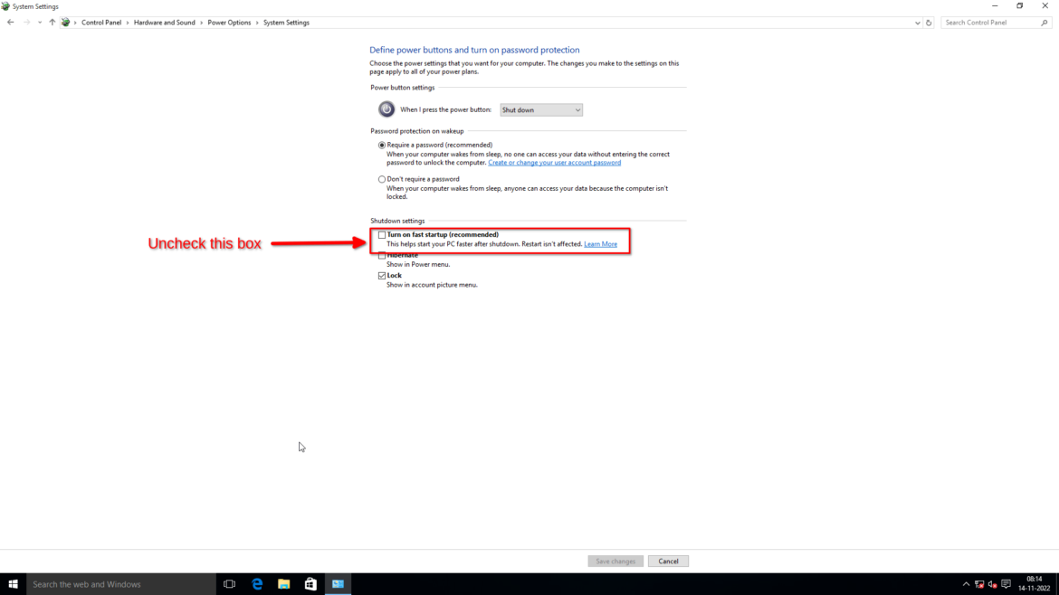
Task: Open File Explorer from the taskbar
Action: coord(283,584)
